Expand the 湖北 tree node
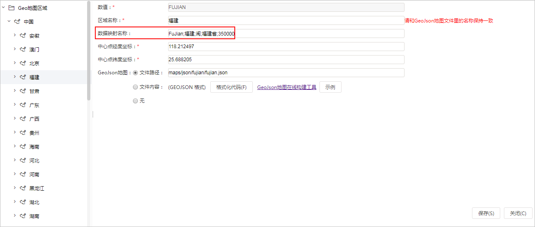This screenshot has width=535, height=227. (x=15, y=202)
